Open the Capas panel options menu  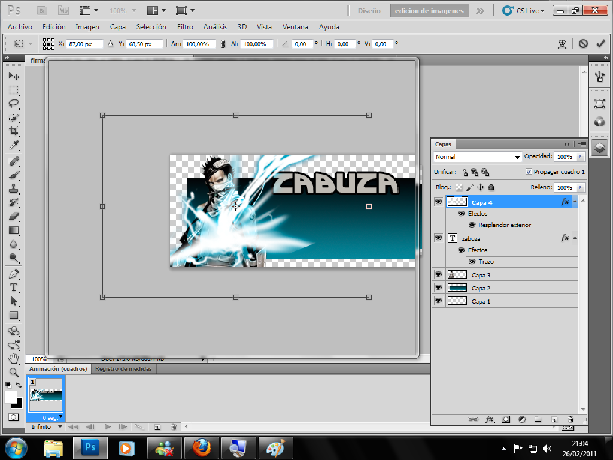pos(581,144)
